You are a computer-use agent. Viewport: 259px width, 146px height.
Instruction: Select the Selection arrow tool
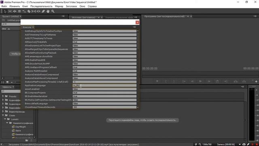coord(5,11)
